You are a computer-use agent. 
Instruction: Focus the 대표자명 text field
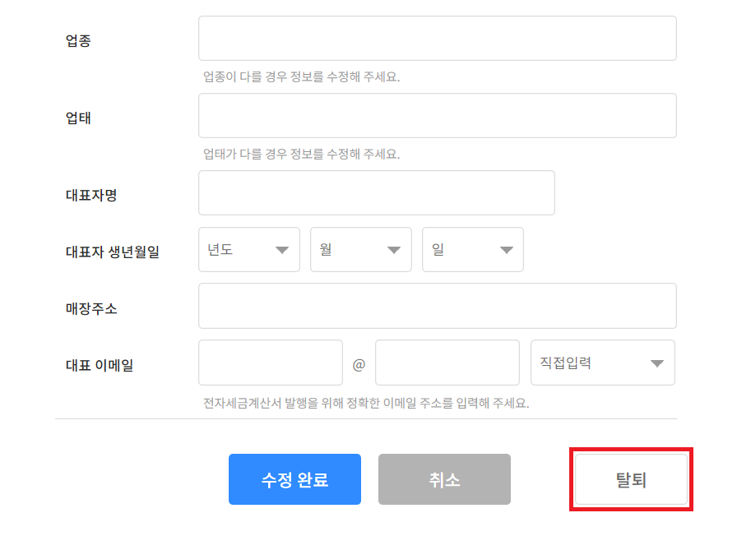pyautogui.click(x=377, y=193)
